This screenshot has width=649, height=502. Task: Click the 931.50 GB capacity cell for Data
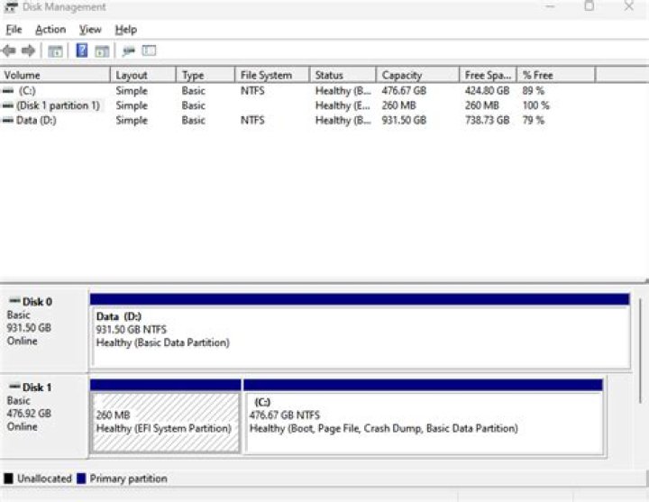[x=404, y=121]
